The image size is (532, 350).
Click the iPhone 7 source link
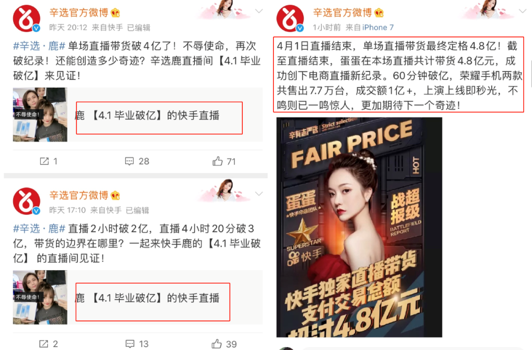point(378,27)
